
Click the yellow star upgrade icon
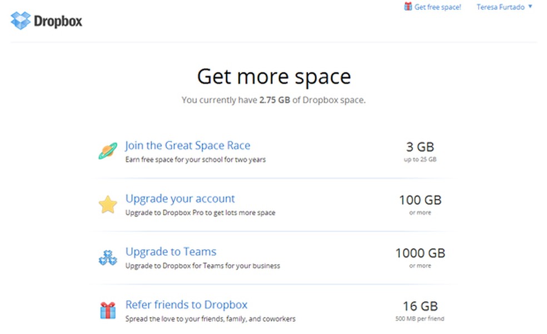coord(108,205)
